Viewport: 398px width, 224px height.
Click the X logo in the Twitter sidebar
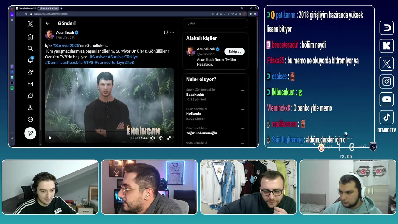click(x=30, y=24)
